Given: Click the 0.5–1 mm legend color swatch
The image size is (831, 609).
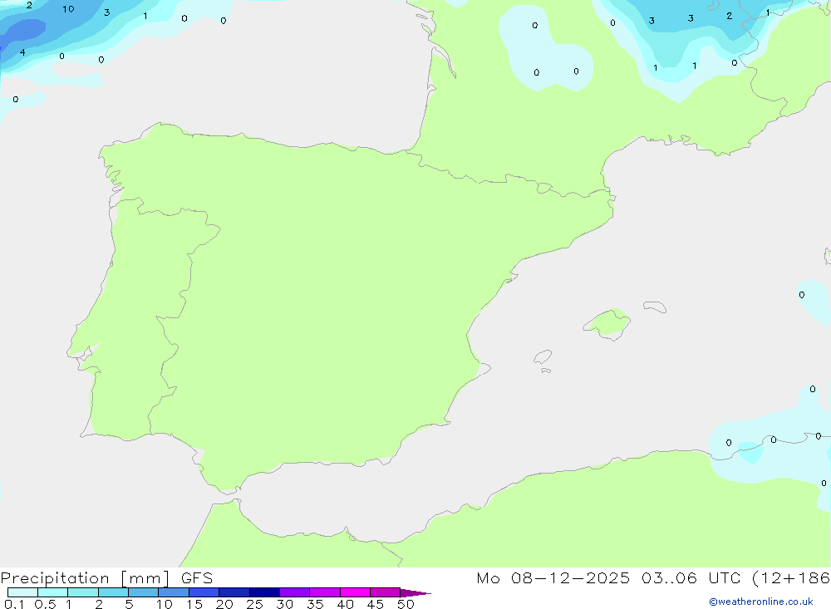Looking at the screenshot, I should click(52, 592).
